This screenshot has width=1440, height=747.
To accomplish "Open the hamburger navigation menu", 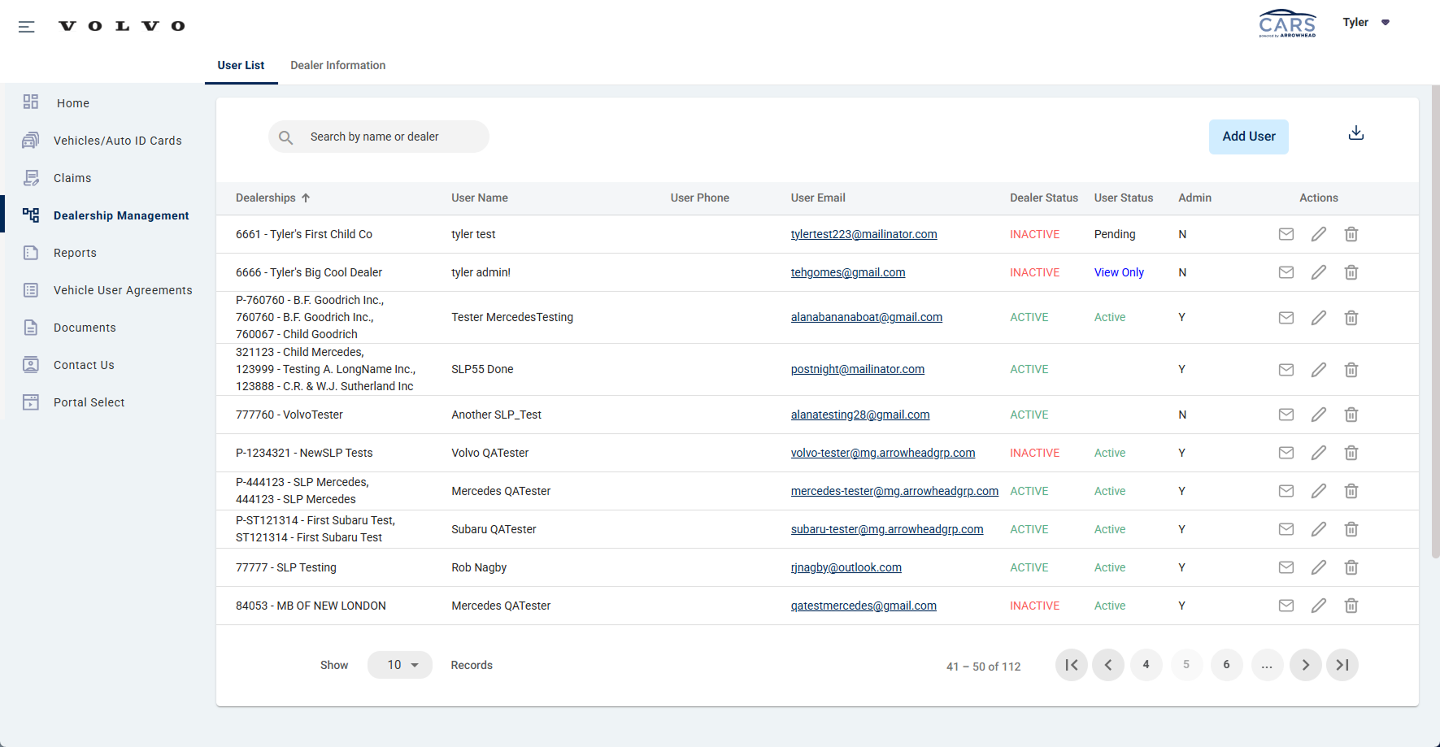I will tap(27, 26).
